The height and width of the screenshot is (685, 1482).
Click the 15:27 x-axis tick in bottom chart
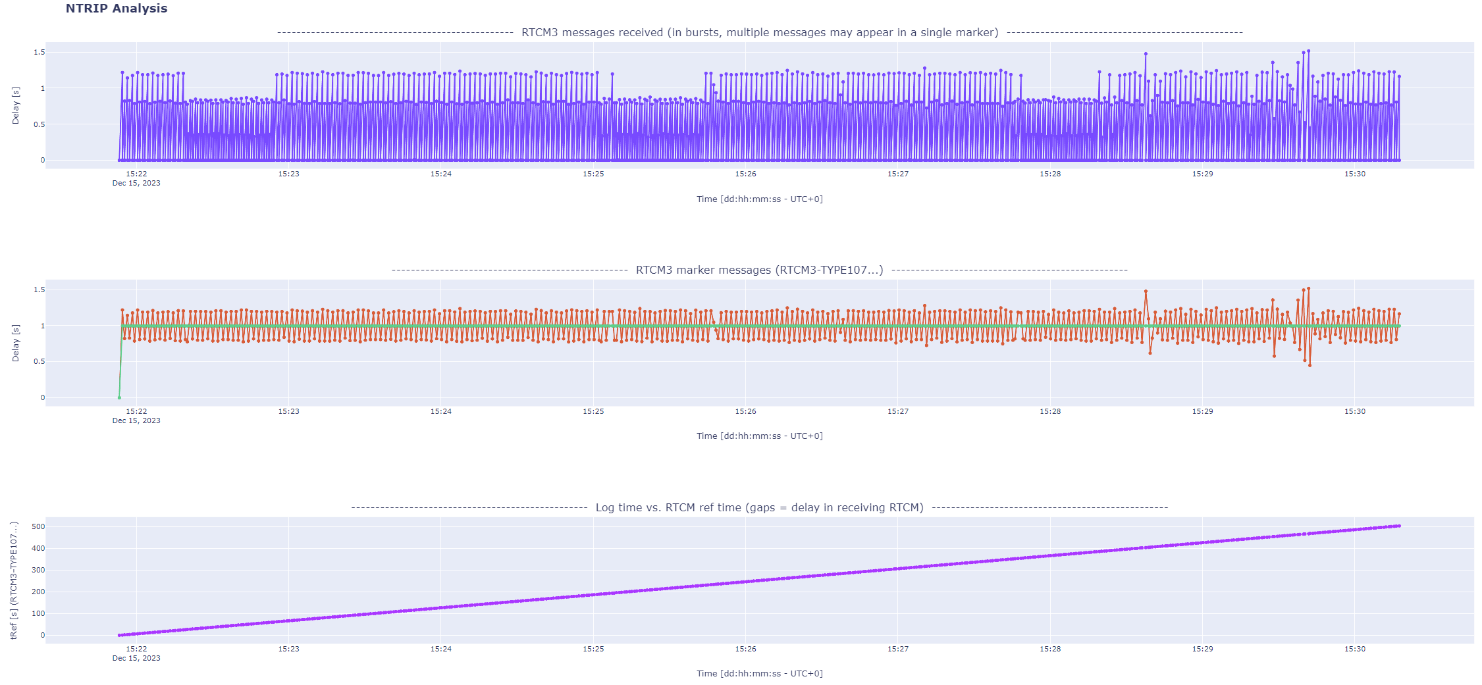point(898,649)
